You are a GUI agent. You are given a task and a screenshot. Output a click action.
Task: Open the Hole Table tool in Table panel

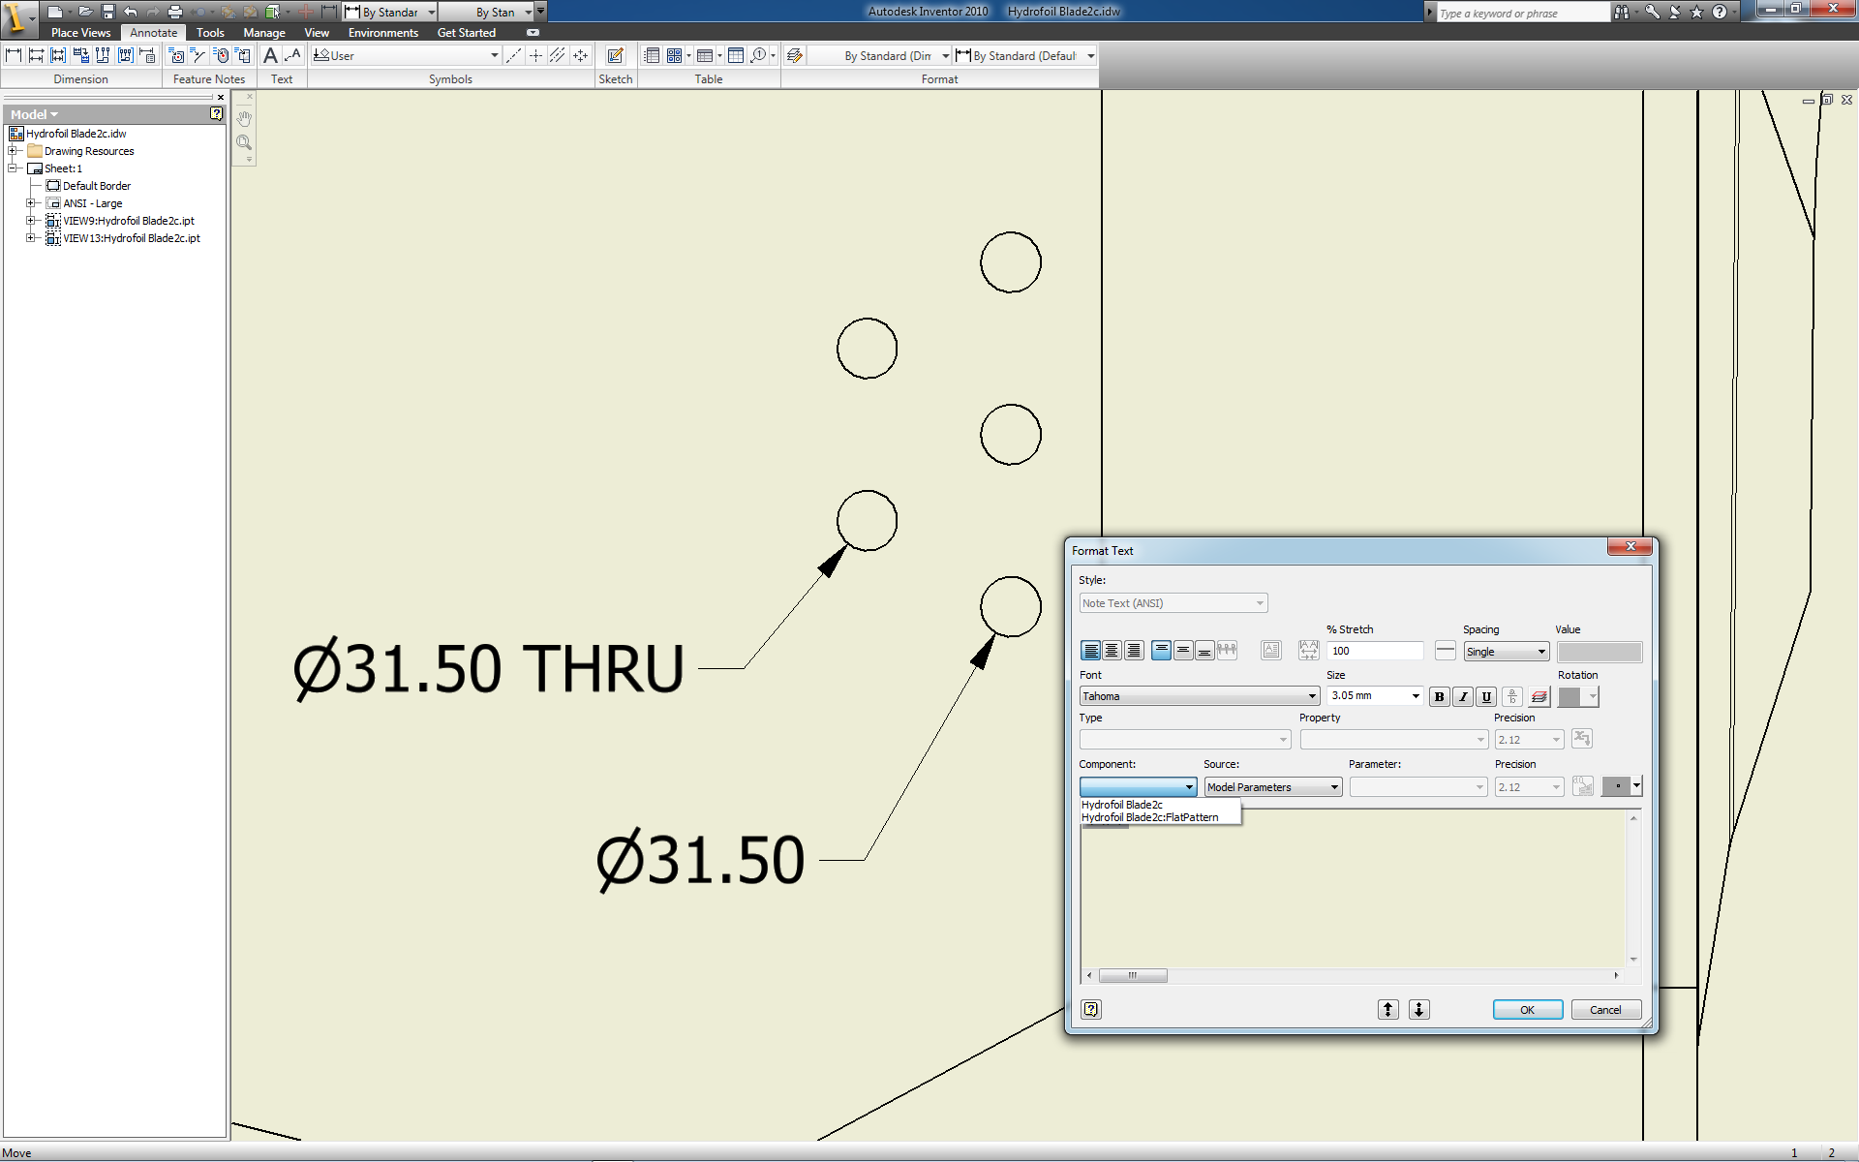(674, 55)
